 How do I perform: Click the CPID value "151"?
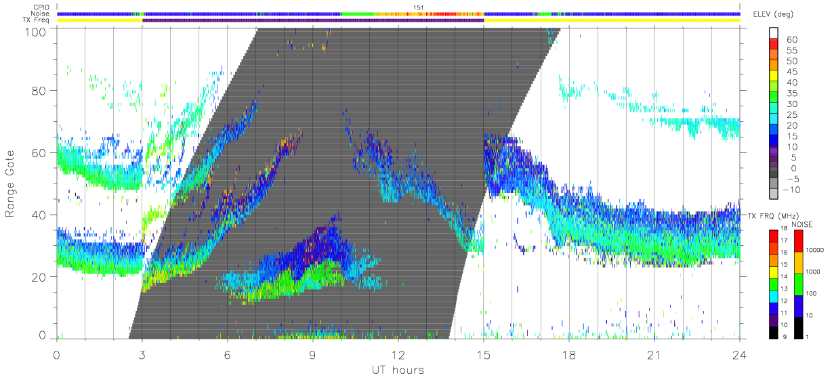pos(417,7)
